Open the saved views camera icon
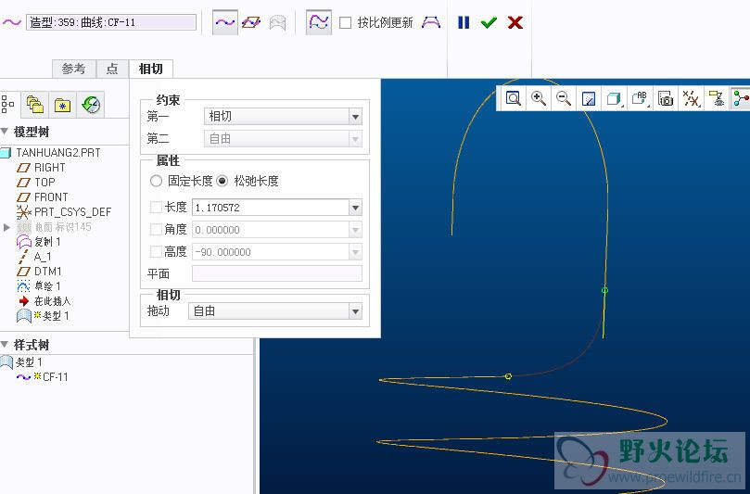This screenshot has width=750, height=494. coord(666,98)
